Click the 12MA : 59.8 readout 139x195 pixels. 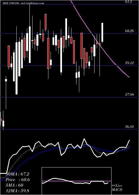17,191
